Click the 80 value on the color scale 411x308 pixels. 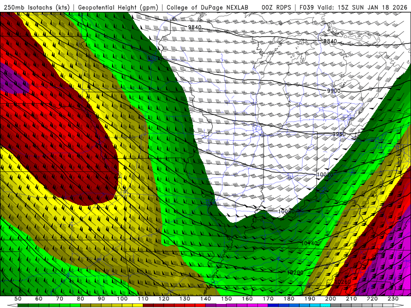[81, 299]
